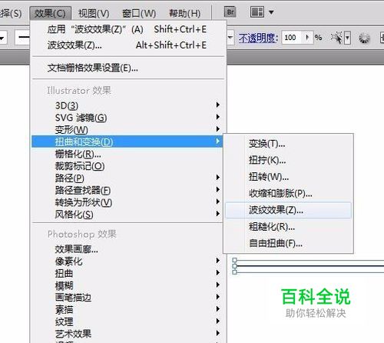Choose 波纹效果(Z)... Alt+Shift+Ctrl+E entry

(x=128, y=45)
